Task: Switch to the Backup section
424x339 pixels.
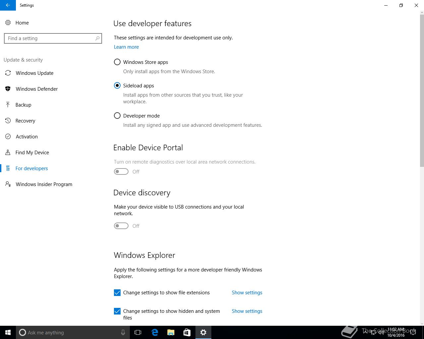Action: click(53, 105)
